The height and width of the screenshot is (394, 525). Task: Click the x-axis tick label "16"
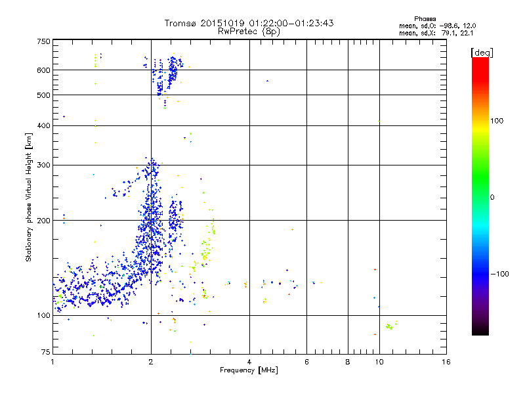(x=446, y=362)
